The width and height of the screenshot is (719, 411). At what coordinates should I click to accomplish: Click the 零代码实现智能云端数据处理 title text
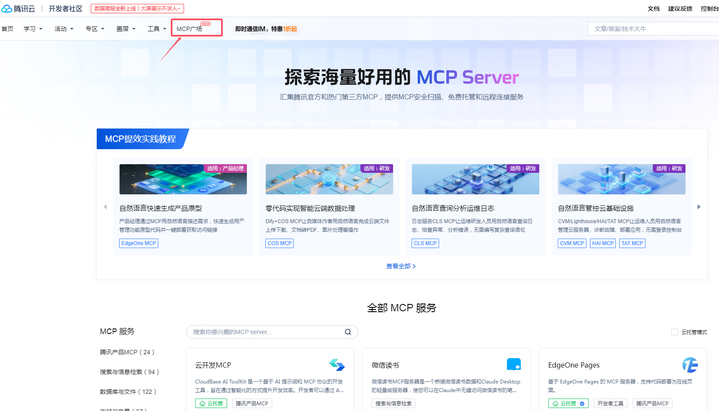(310, 209)
